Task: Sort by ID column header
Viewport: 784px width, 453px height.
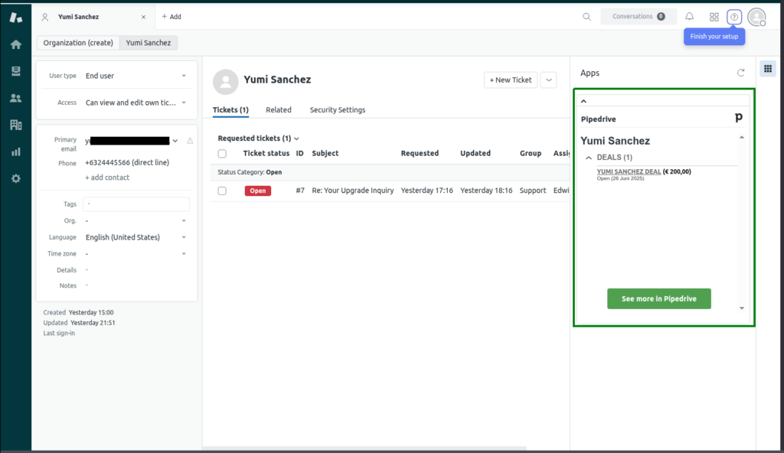Action: (299, 154)
